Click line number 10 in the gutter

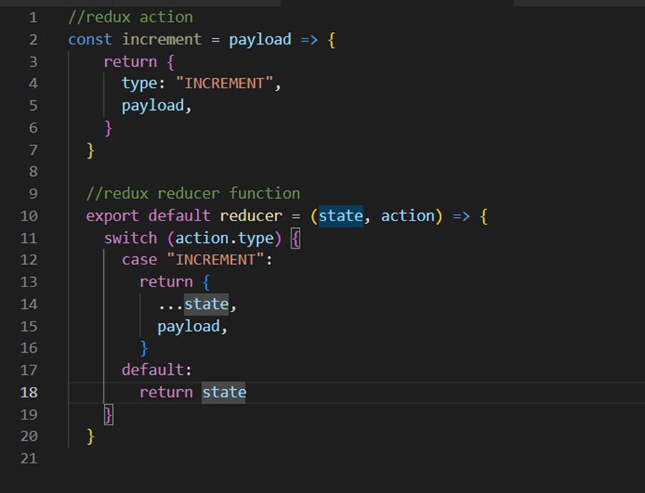[29, 216]
